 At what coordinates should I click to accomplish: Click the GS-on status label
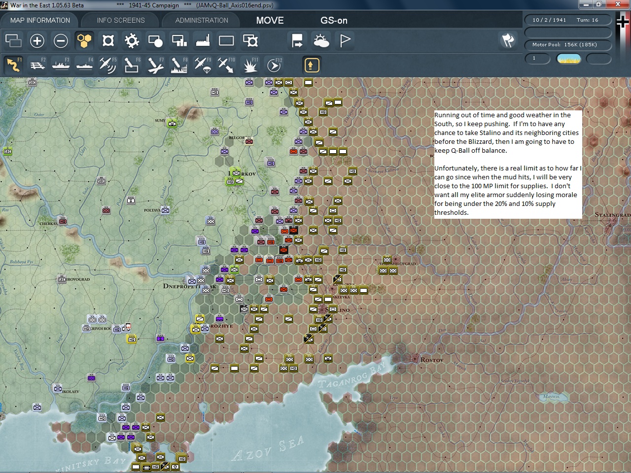click(x=334, y=20)
